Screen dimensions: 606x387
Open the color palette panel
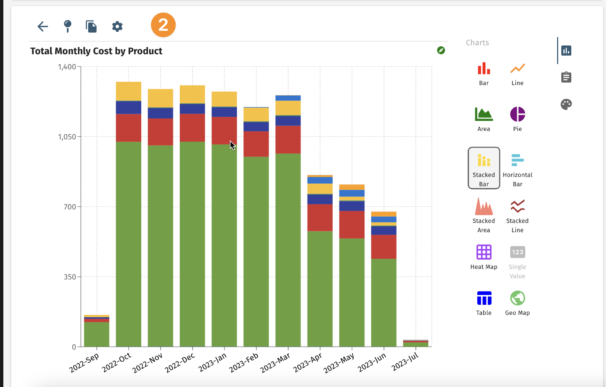tap(566, 105)
